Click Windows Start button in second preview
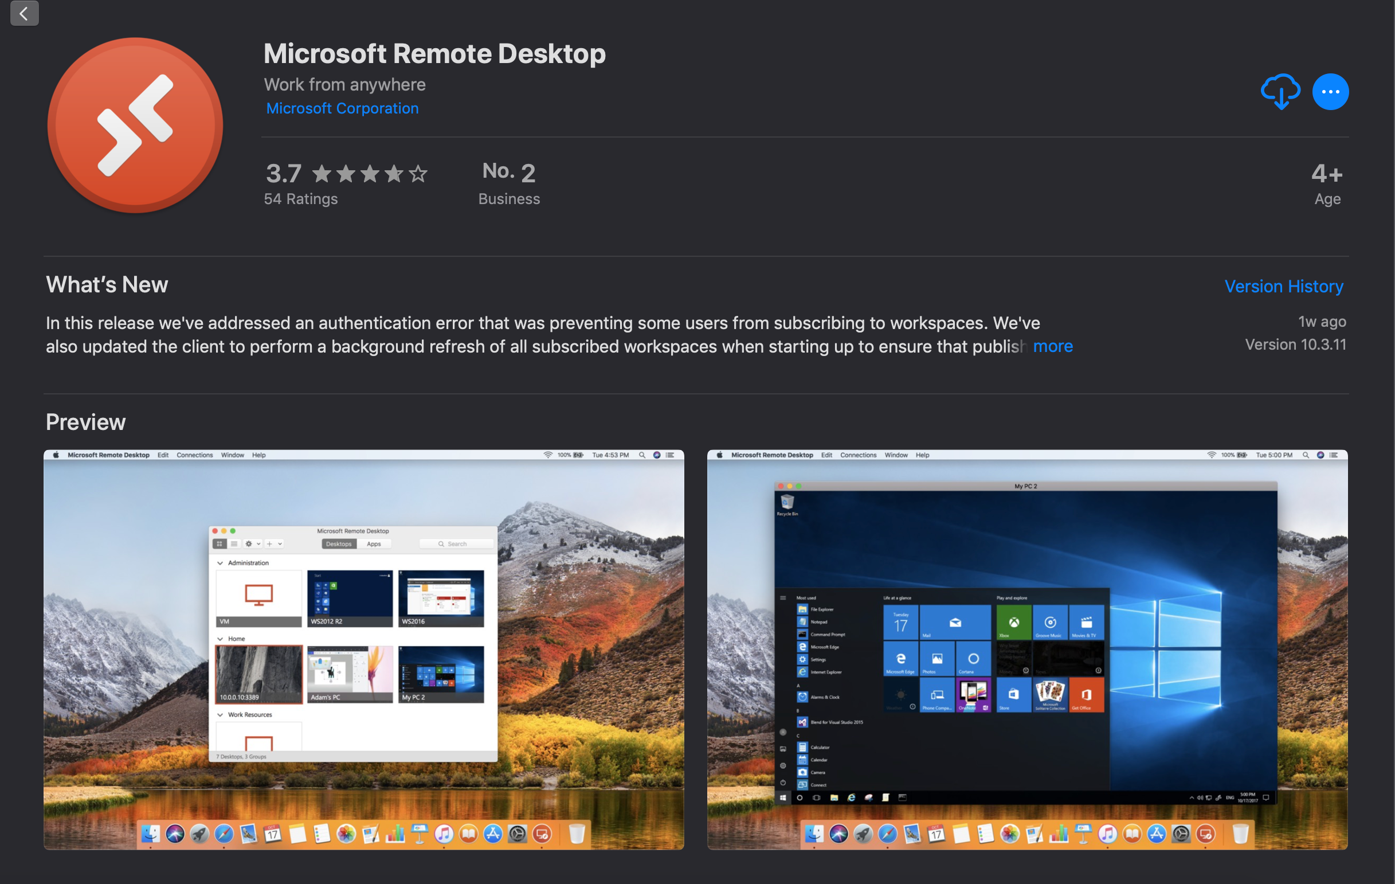This screenshot has height=884, width=1395. [x=783, y=797]
